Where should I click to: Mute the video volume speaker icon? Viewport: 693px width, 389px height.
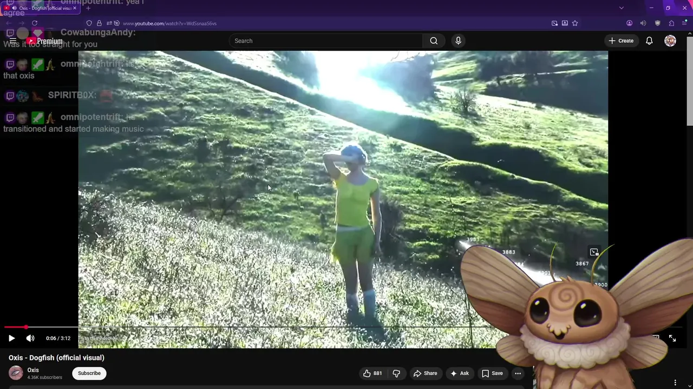(30, 338)
